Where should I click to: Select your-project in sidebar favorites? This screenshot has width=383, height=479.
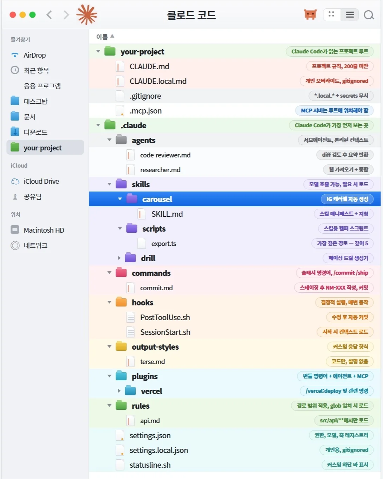point(45,148)
